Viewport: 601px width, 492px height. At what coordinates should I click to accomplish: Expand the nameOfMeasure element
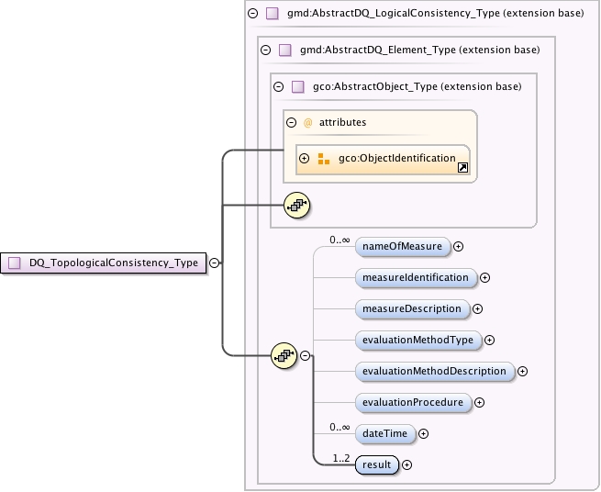pos(459,247)
